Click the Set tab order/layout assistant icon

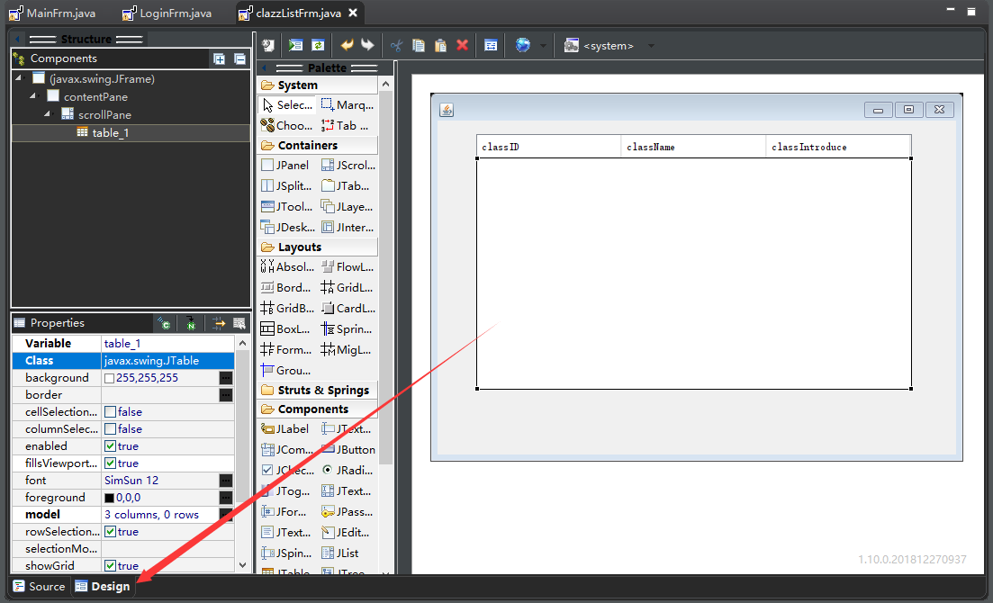point(491,45)
